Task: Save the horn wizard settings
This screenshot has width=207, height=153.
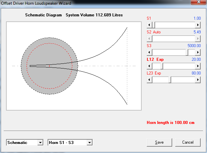Action: 159,142
